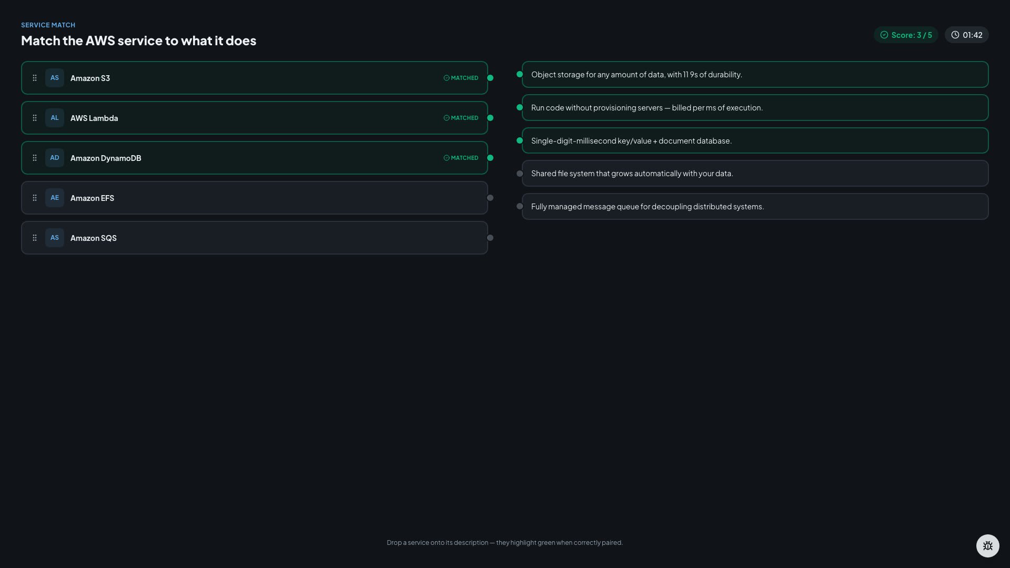Click the Drop a service onto its description hint
Viewport: 1010px width, 568px height.
(x=504, y=542)
